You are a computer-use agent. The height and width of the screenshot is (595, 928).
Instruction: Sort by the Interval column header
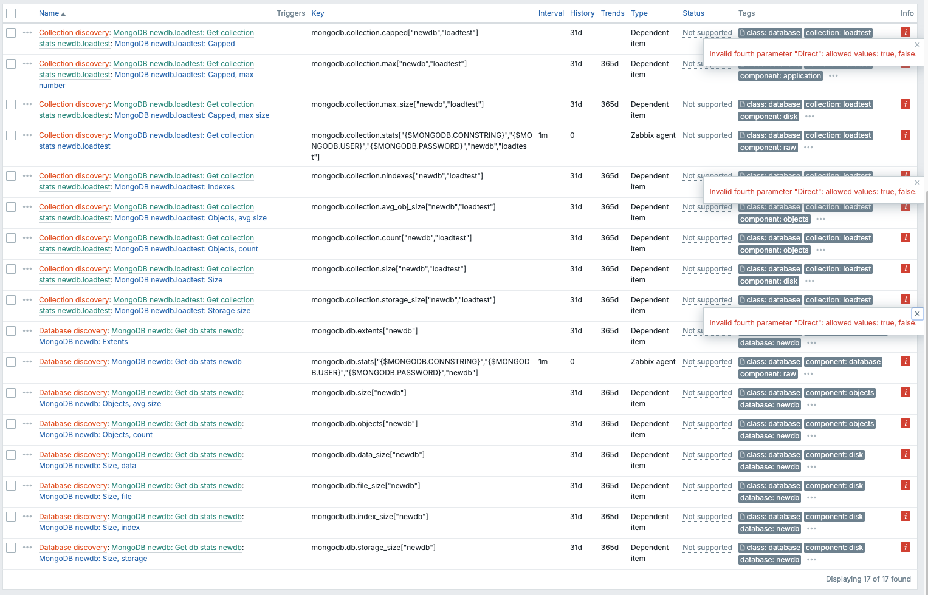coord(551,13)
